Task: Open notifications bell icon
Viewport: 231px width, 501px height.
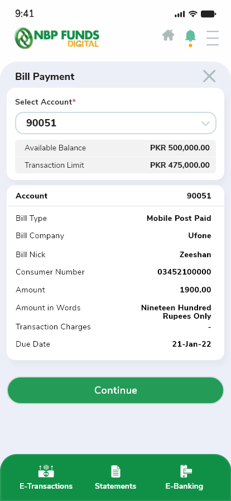Action: [190, 37]
